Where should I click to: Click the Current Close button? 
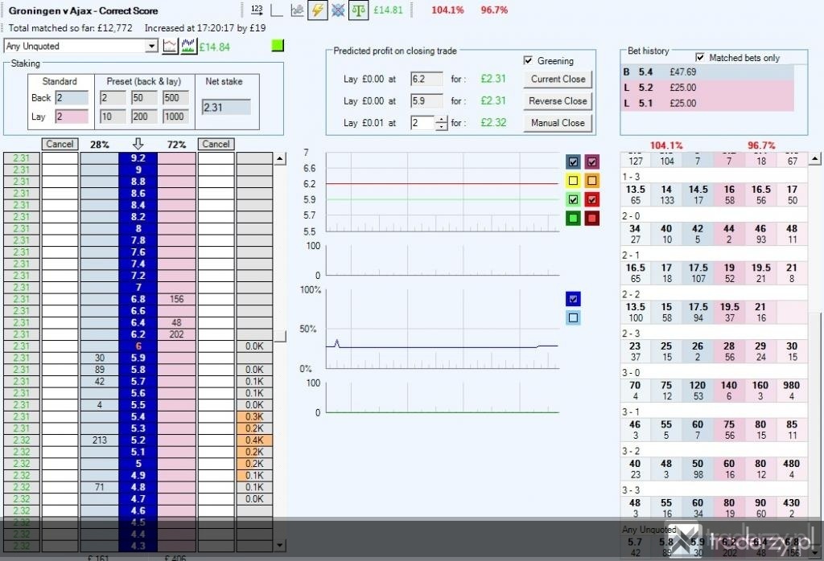coord(558,80)
